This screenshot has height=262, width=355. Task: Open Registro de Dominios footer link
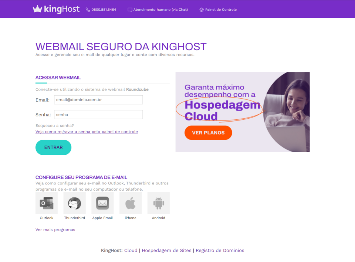[220, 251]
